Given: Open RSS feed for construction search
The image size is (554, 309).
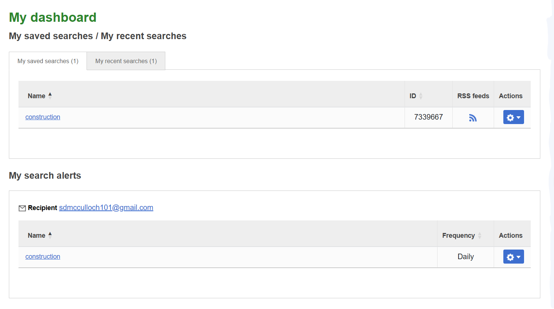Looking at the screenshot, I should 473,118.
